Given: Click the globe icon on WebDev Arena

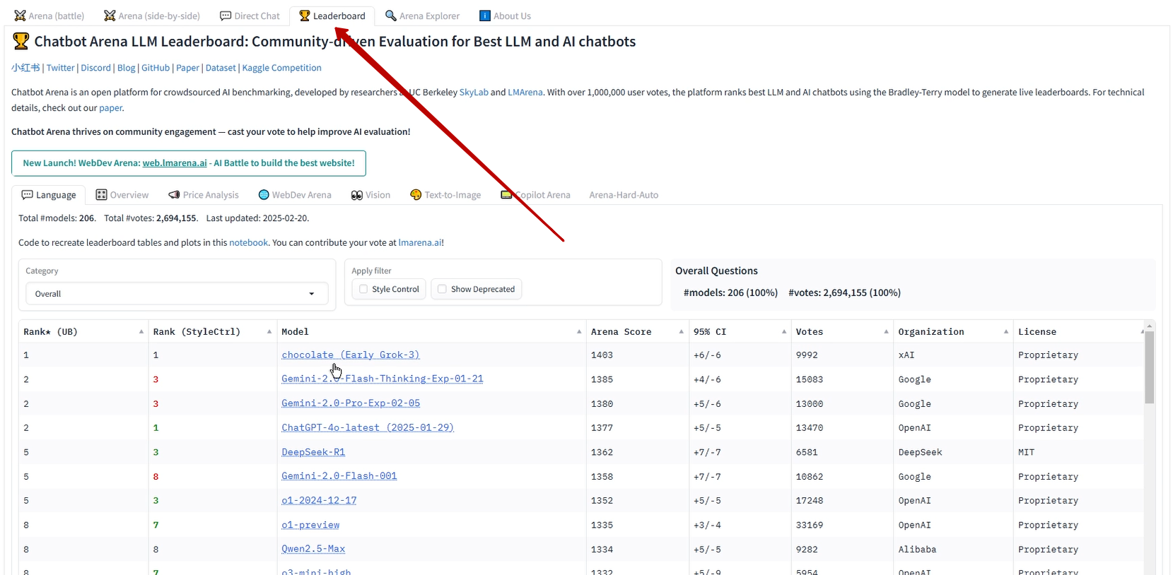Looking at the screenshot, I should click(264, 195).
